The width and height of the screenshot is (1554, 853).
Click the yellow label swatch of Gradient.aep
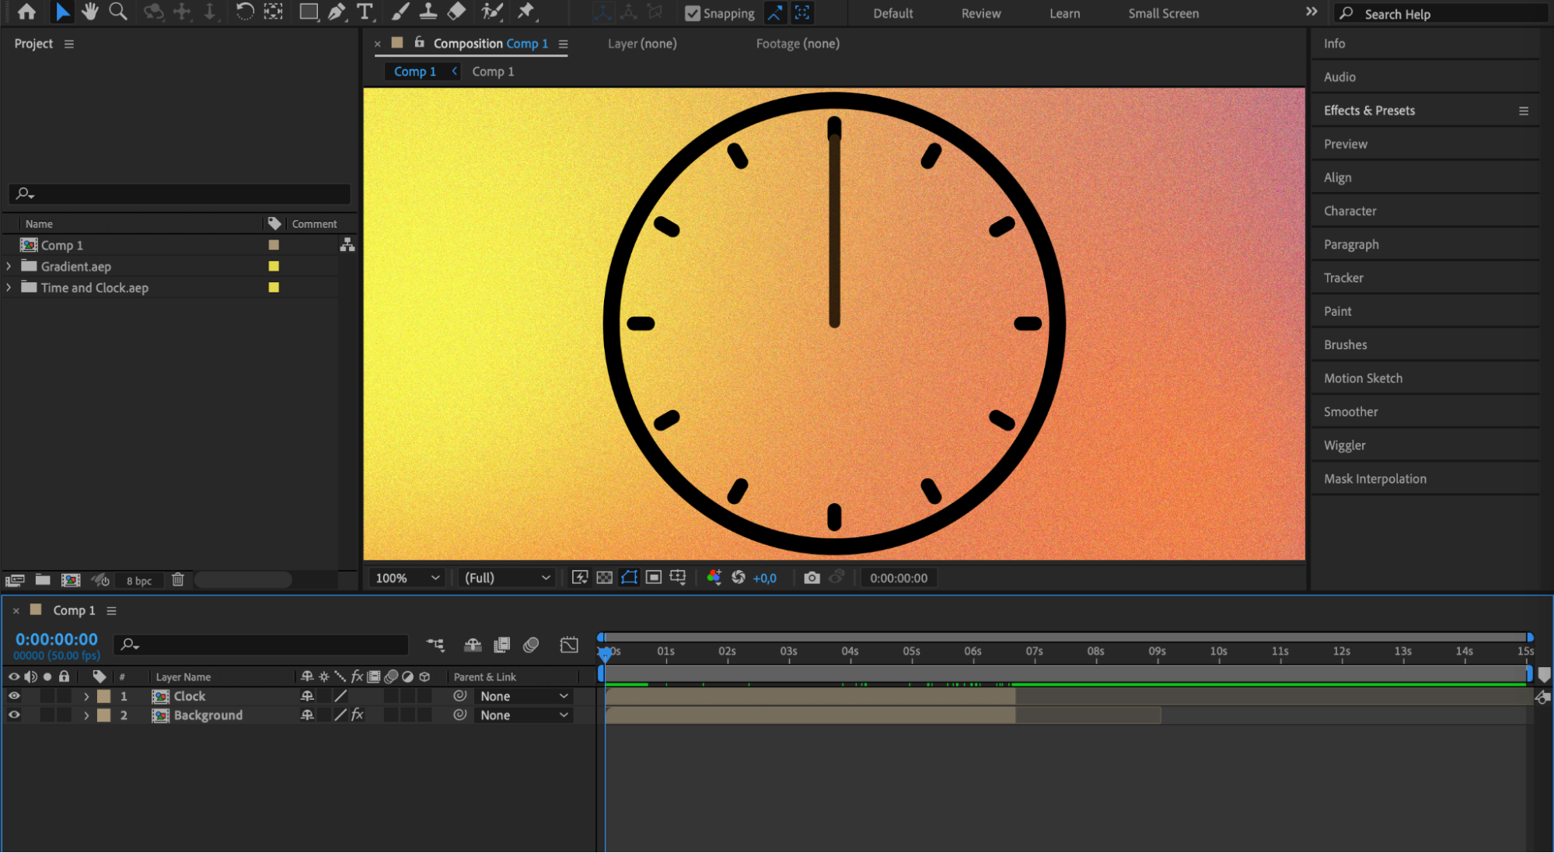coord(274,266)
